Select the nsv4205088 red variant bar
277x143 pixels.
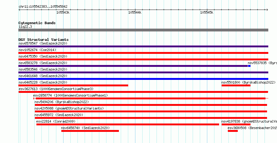(x=151, y=111)
